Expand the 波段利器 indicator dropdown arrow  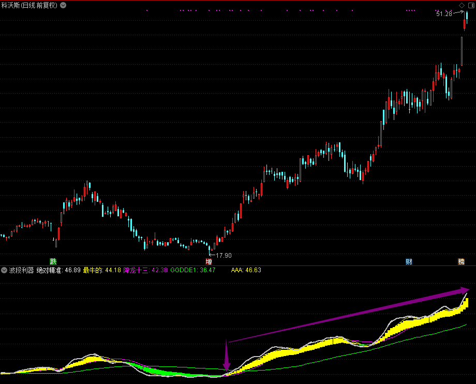click(x=4, y=270)
